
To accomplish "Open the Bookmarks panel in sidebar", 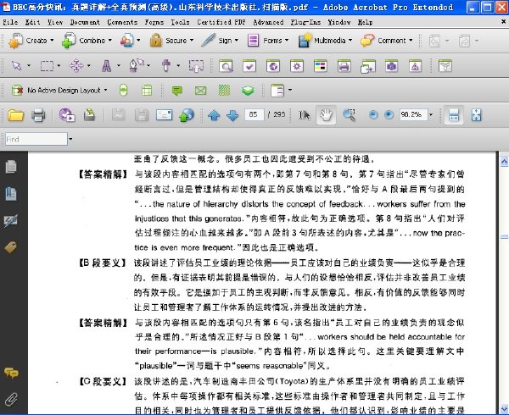I will coord(11,194).
